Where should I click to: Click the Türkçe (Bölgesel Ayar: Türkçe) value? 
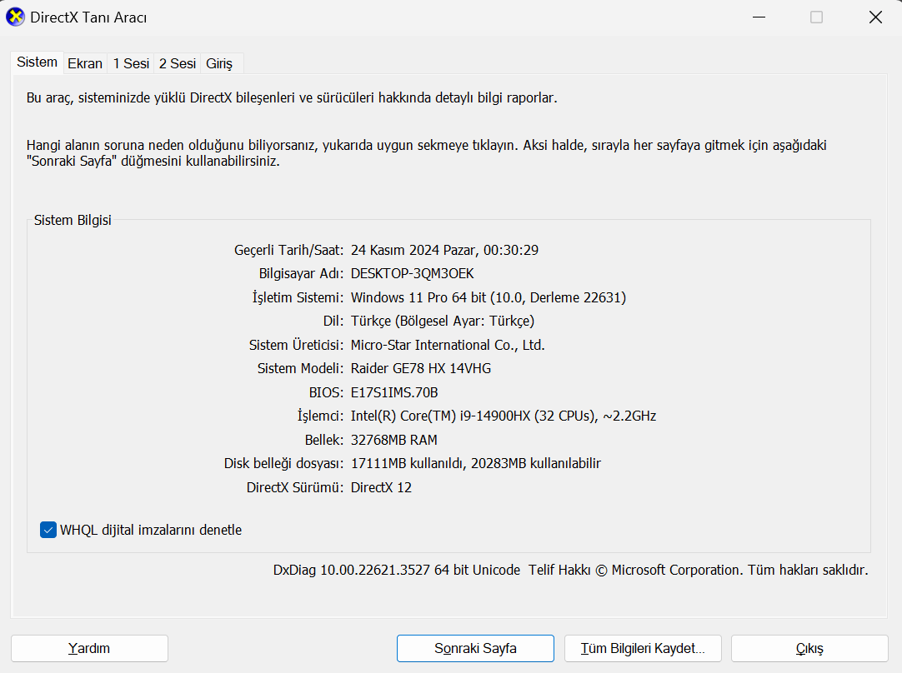coord(443,321)
